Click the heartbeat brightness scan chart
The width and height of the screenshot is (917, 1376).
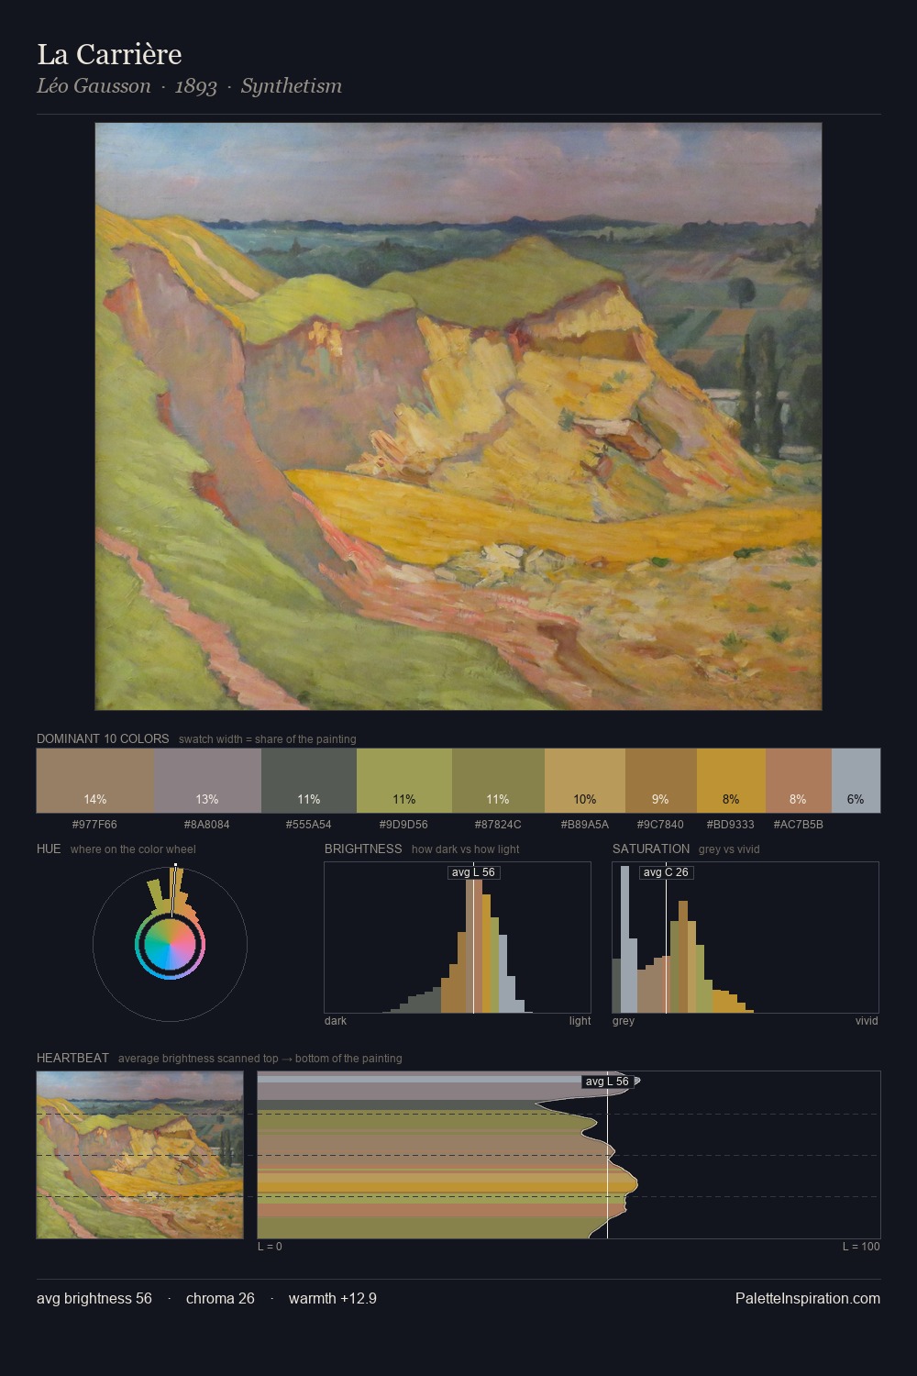point(569,1155)
